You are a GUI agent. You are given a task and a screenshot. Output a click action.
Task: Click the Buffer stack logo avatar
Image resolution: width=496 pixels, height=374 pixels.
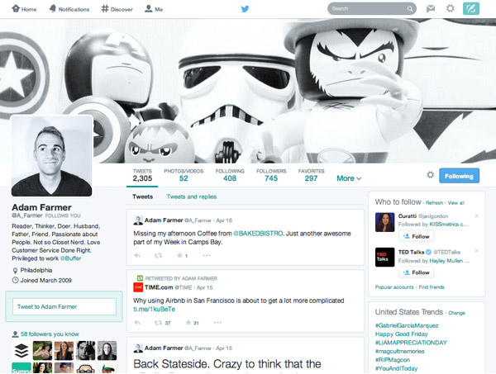[21, 351]
